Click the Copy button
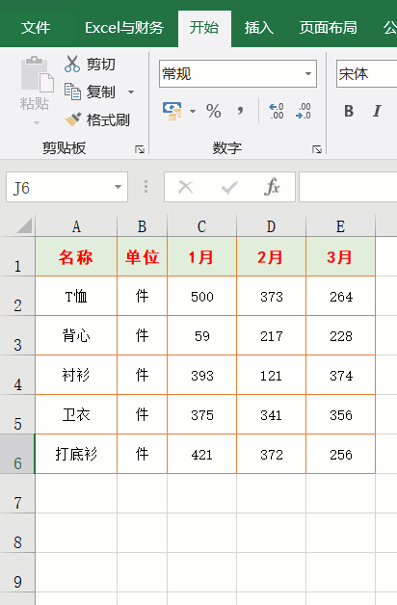This screenshot has height=605, width=397. point(90,92)
